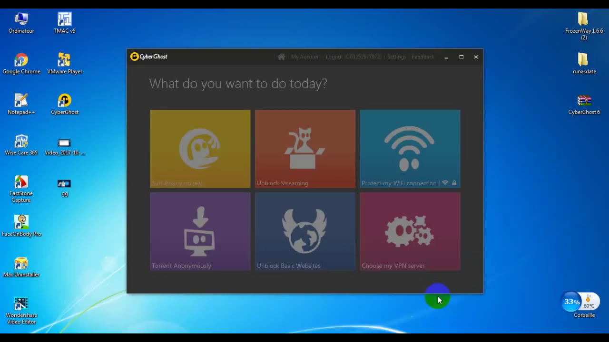
Task: Select the Wise Care 365 desktop icon
Action: (x=21, y=145)
